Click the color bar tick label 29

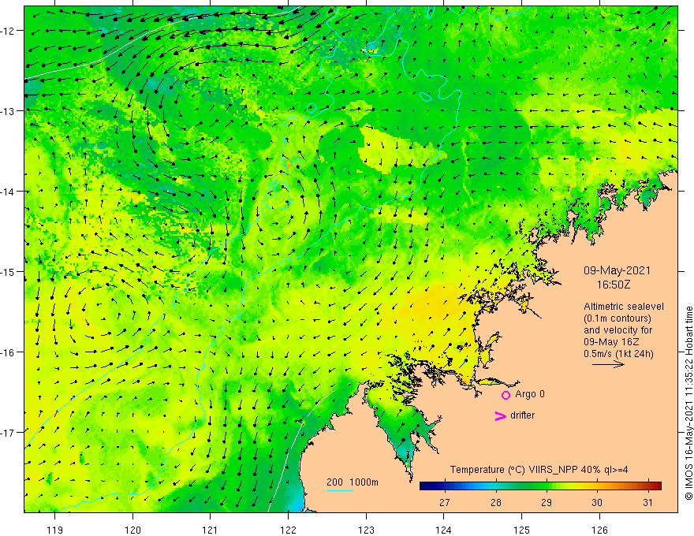[x=547, y=502]
